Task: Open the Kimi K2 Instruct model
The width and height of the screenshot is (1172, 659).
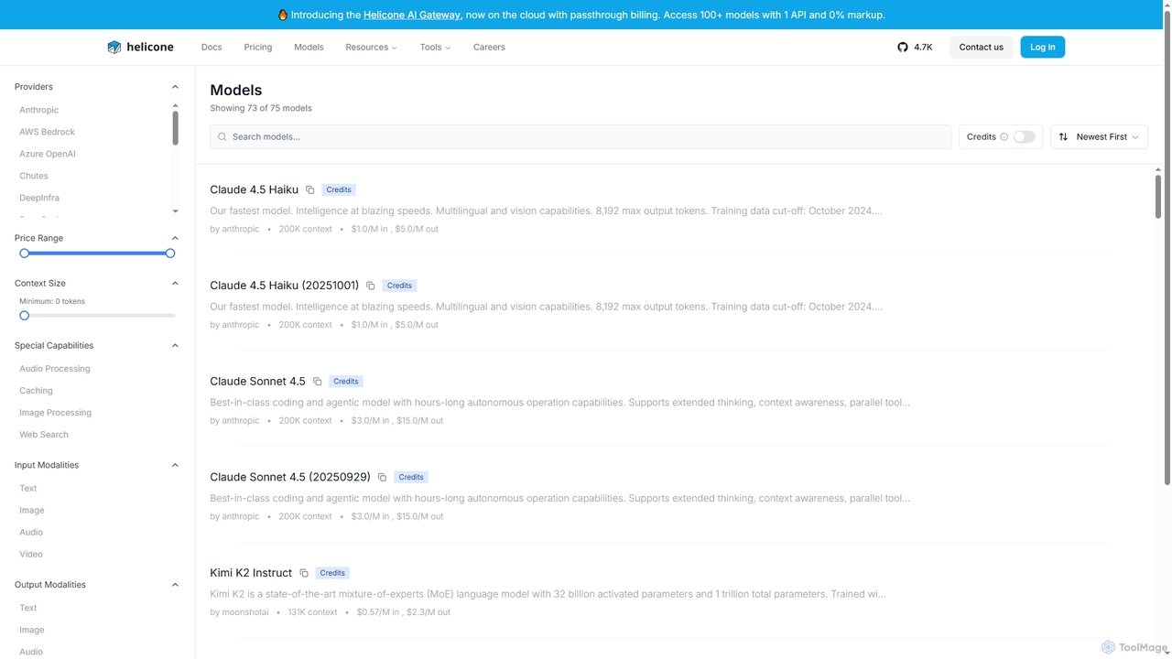Action: 251,573
